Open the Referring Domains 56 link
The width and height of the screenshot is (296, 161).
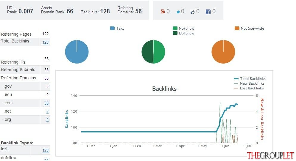coord(46,78)
